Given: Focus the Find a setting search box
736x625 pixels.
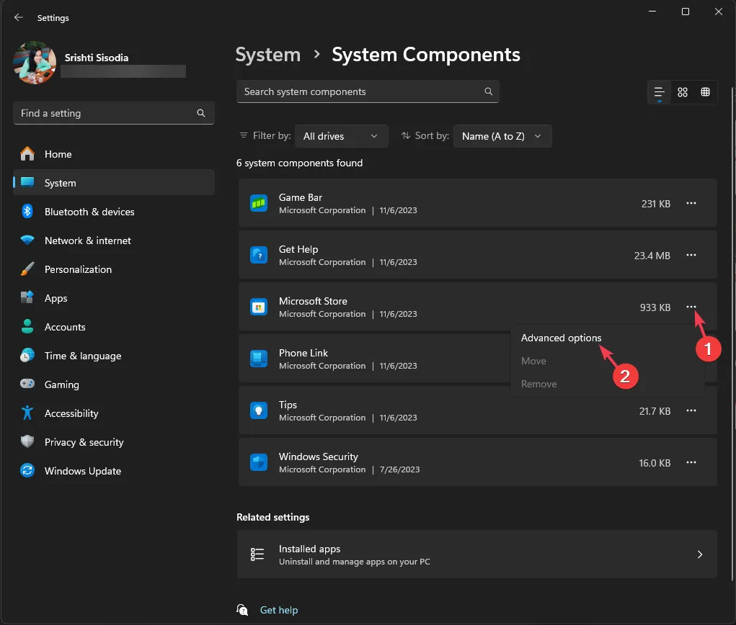Looking at the screenshot, I should [x=114, y=113].
